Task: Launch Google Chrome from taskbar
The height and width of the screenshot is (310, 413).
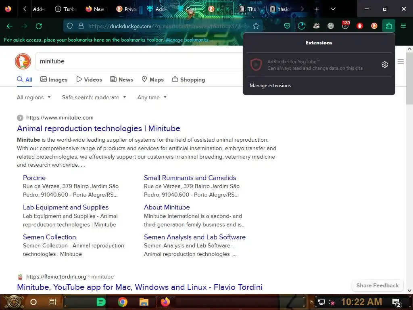Action: tap(123, 302)
